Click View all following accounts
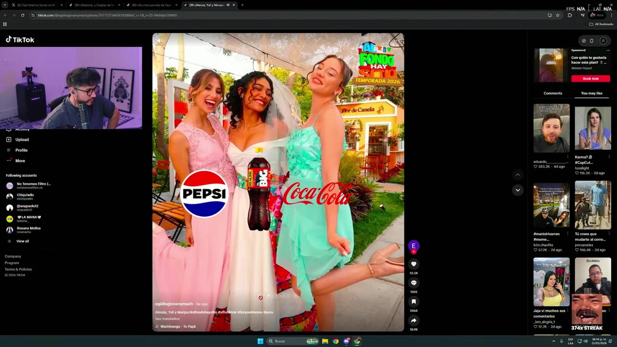617x347 pixels. [x=23, y=241]
